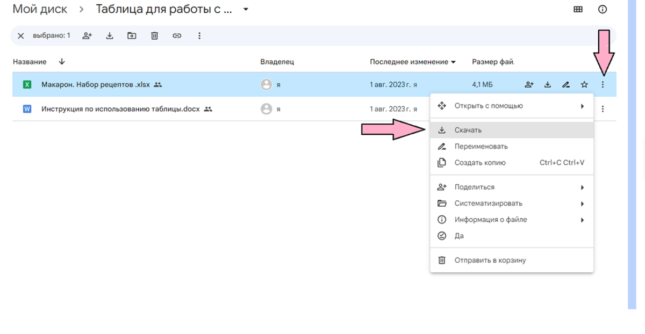Open Последнее изменение sort dropdown
This screenshot has width=645, height=334.
pyautogui.click(x=413, y=62)
